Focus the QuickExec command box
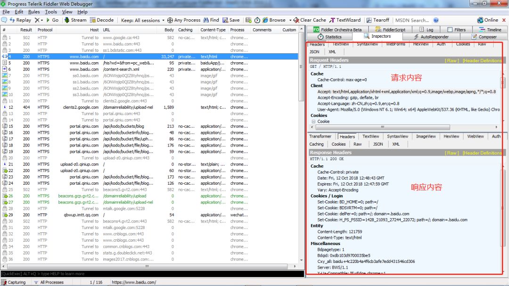This screenshot has width=509, height=286. coord(152,274)
